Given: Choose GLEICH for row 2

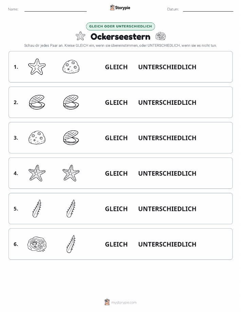Looking at the screenshot, I should pyautogui.click(x=116, y=102).
